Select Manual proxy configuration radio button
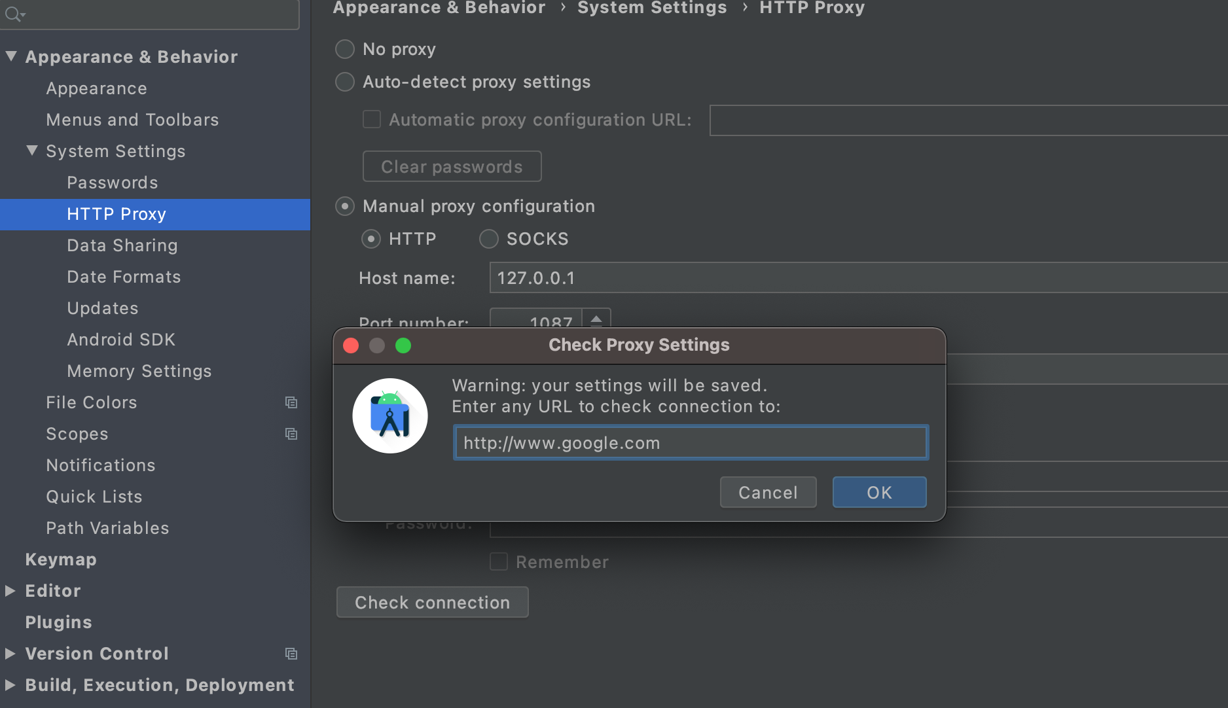1228x708 pixels. (345, 206)
